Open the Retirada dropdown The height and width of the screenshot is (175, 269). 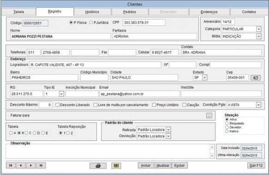[168, 130]
